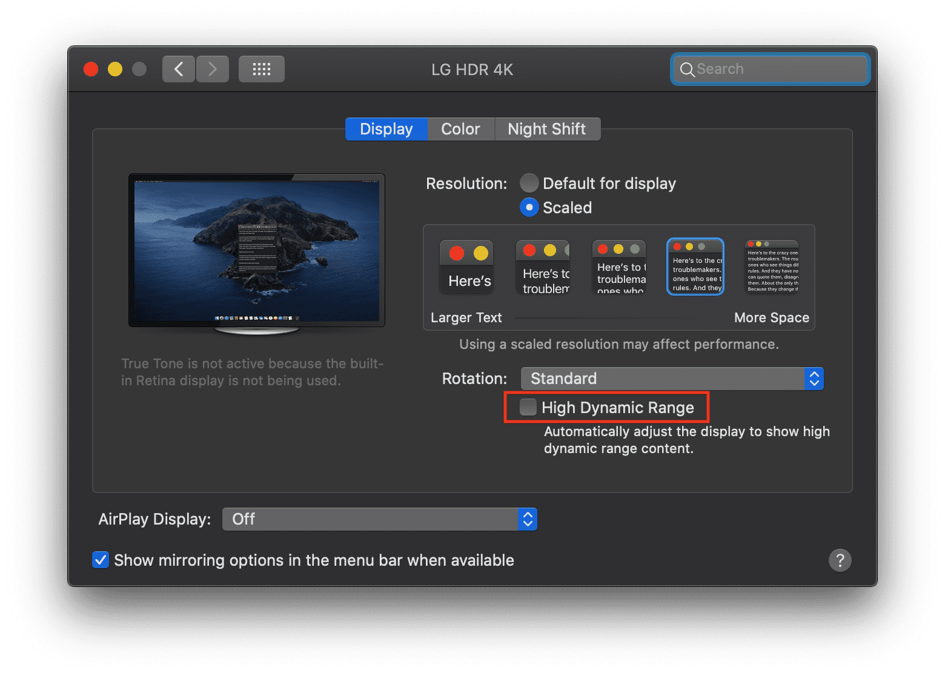Select Default for display resolution

coord(529,183)
